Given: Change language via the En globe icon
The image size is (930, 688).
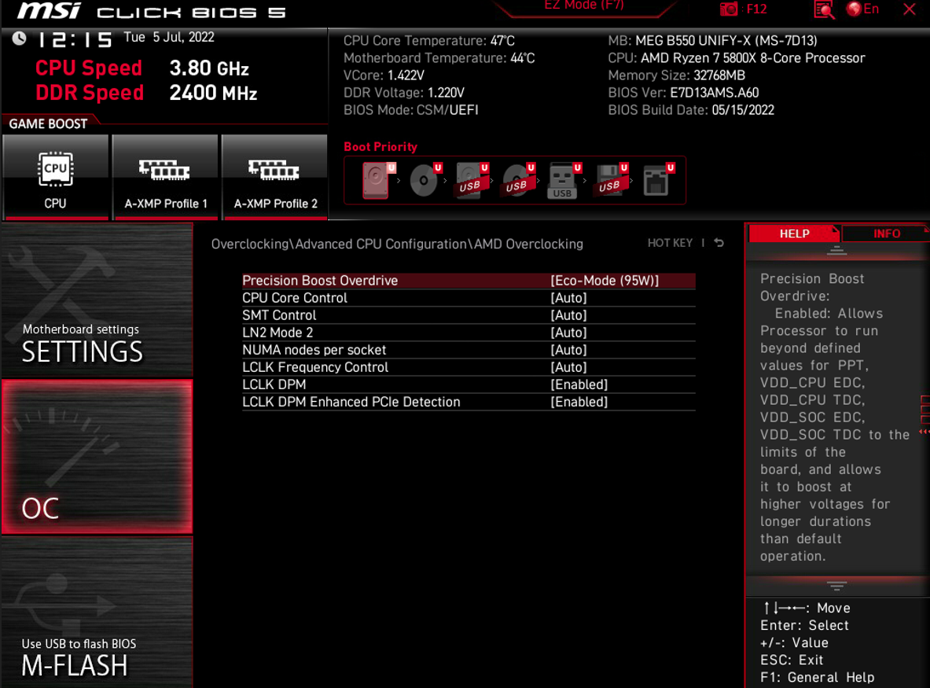Looking at the screenshot, I should [x=862, y=9].
